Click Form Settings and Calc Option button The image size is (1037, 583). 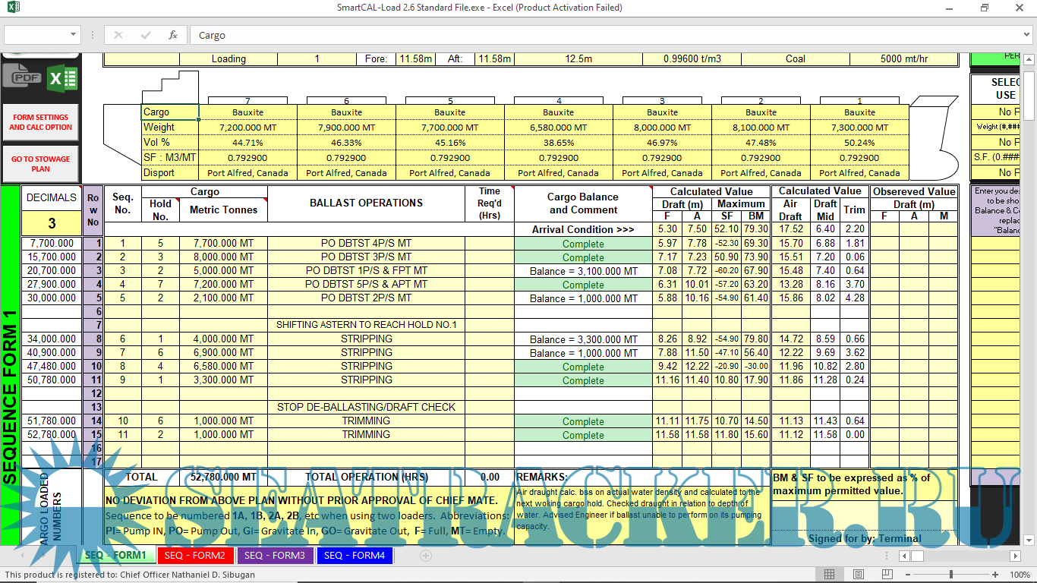(x=40, y=122)
